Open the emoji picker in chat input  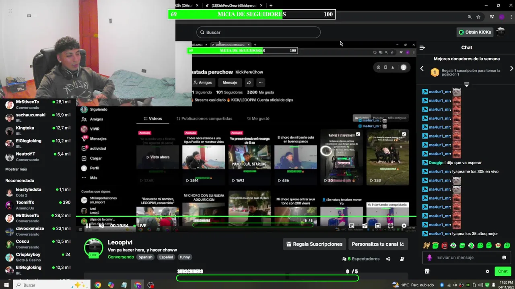(504, 258)
